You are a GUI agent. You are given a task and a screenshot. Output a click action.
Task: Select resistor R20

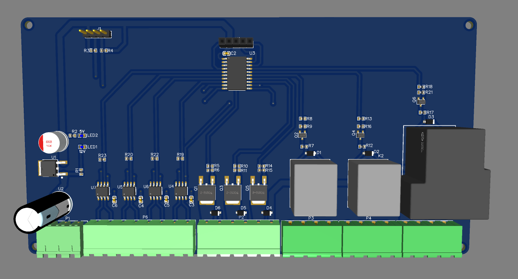(129, 159)
